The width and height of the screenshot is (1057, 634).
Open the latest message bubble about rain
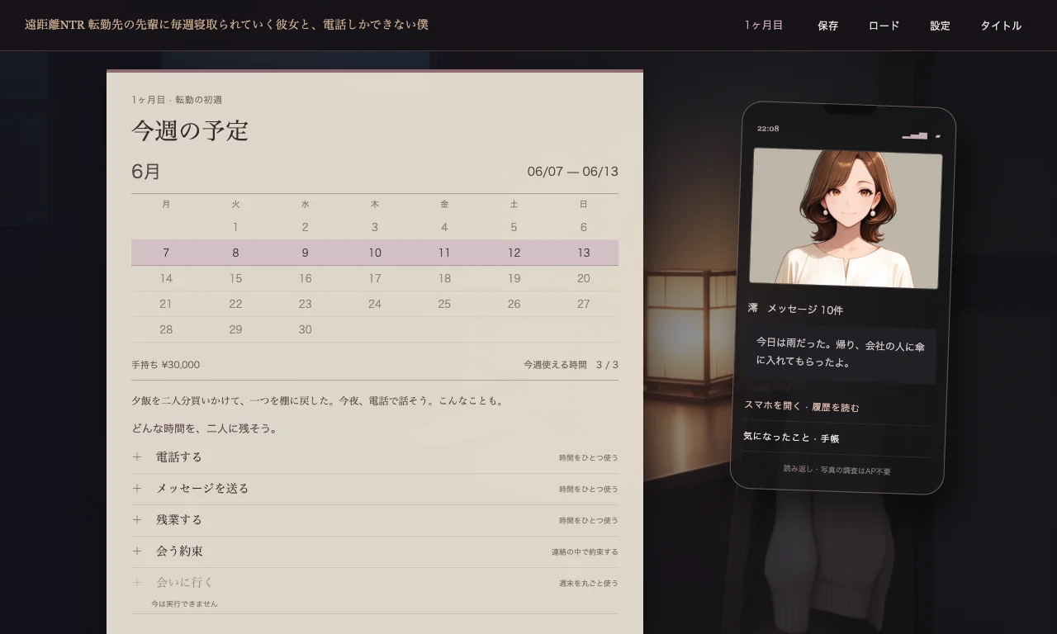pos(841,353)
